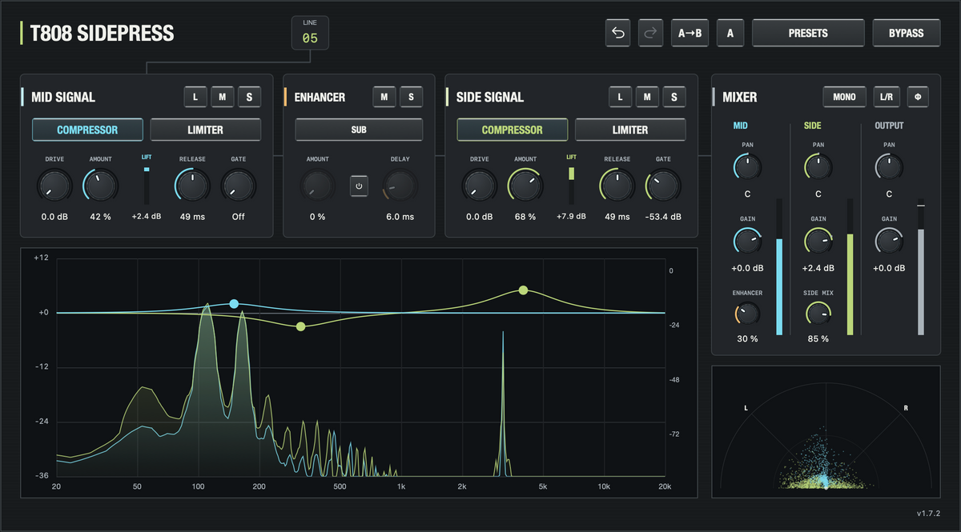Click the Mixer Side Pan knob
This screenshot has width=961, height=532.
click(818, 167)
